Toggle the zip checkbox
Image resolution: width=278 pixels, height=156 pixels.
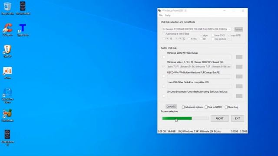[201, 39]
